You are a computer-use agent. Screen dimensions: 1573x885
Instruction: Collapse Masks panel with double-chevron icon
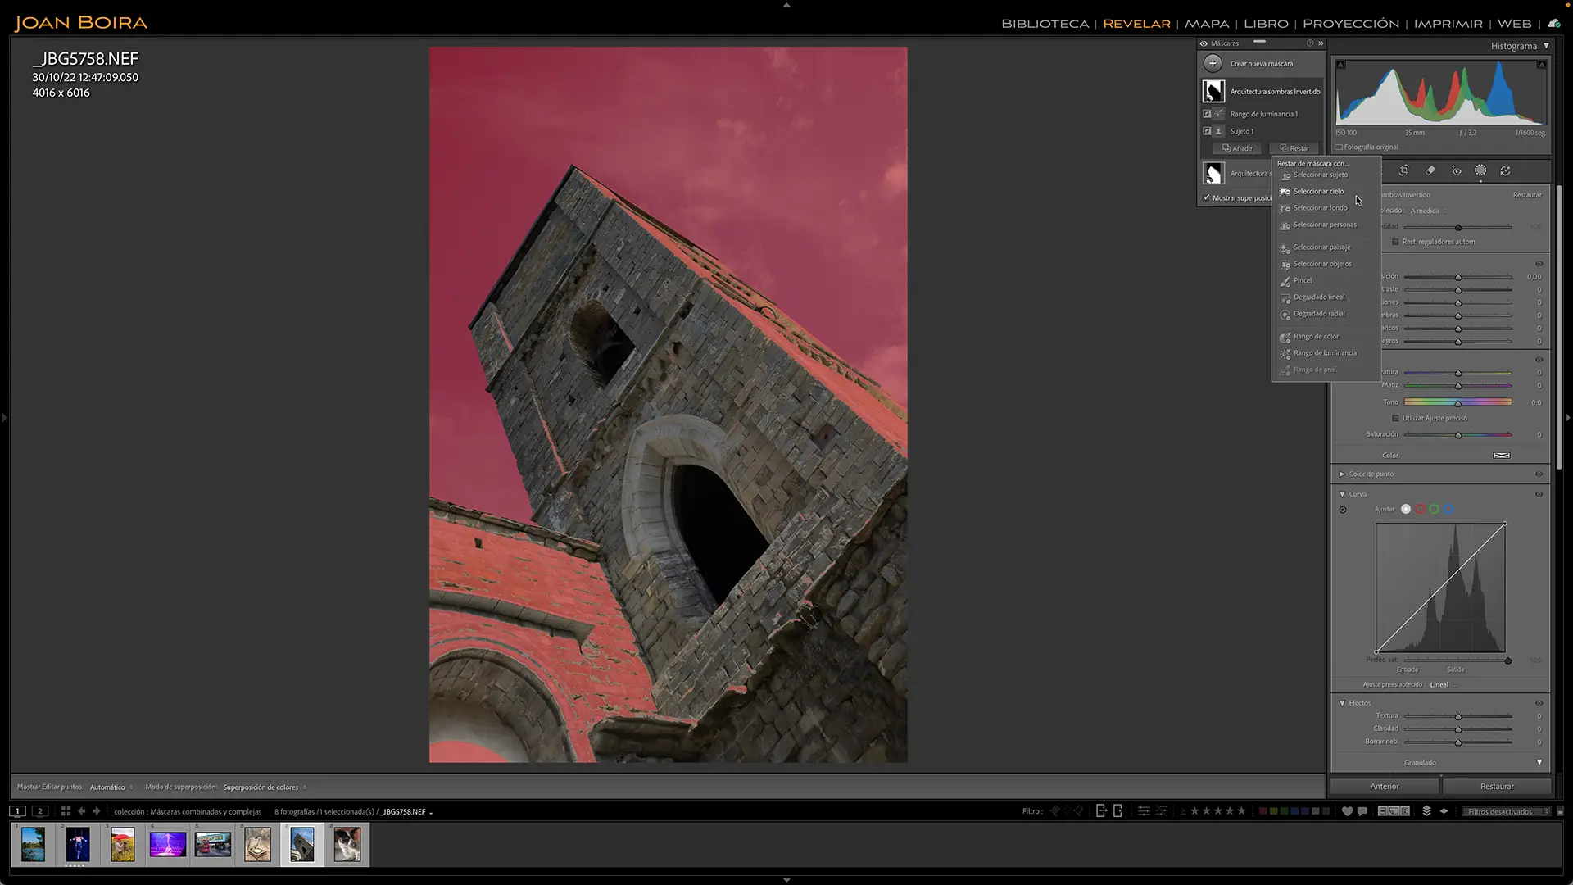point(1321,43)
